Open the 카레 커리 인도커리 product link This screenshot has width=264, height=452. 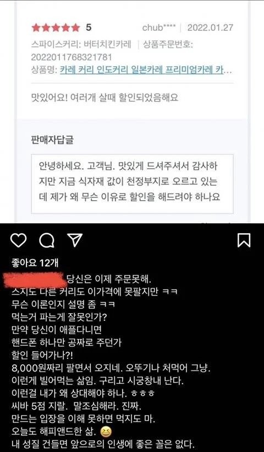coord(146,70)
